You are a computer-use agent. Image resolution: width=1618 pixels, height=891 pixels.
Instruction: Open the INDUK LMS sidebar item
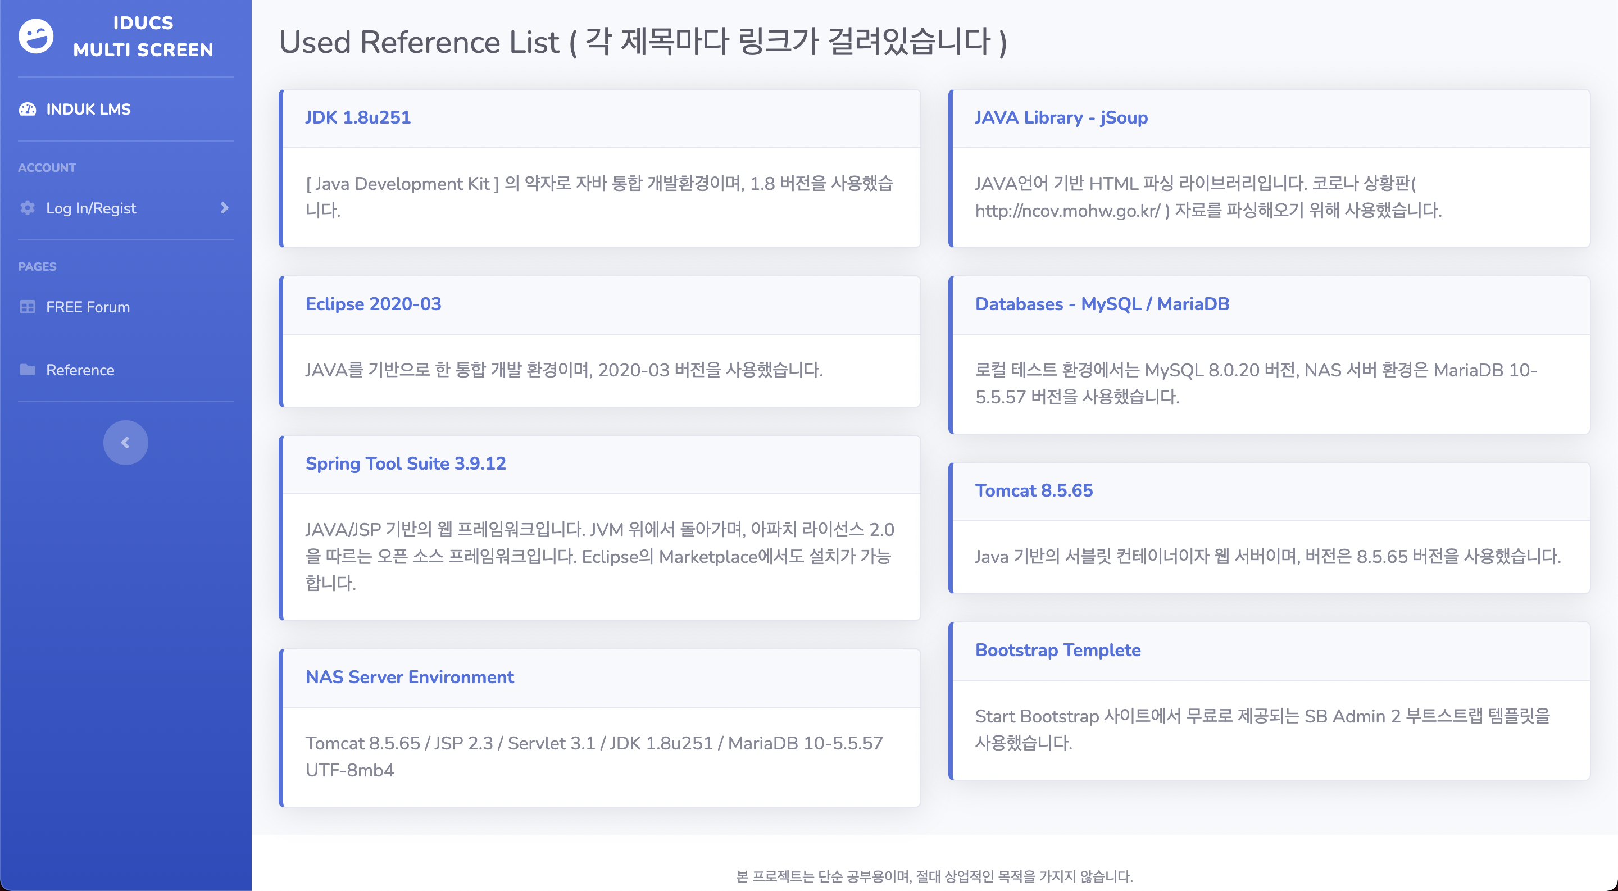[x=89, y=109]
